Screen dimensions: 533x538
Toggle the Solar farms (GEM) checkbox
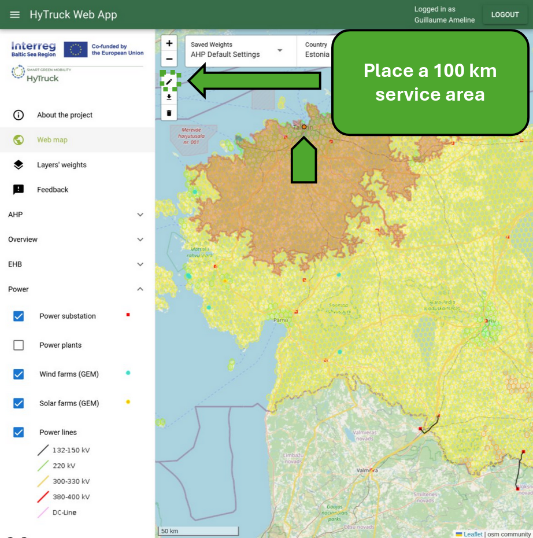coord(18,403)
